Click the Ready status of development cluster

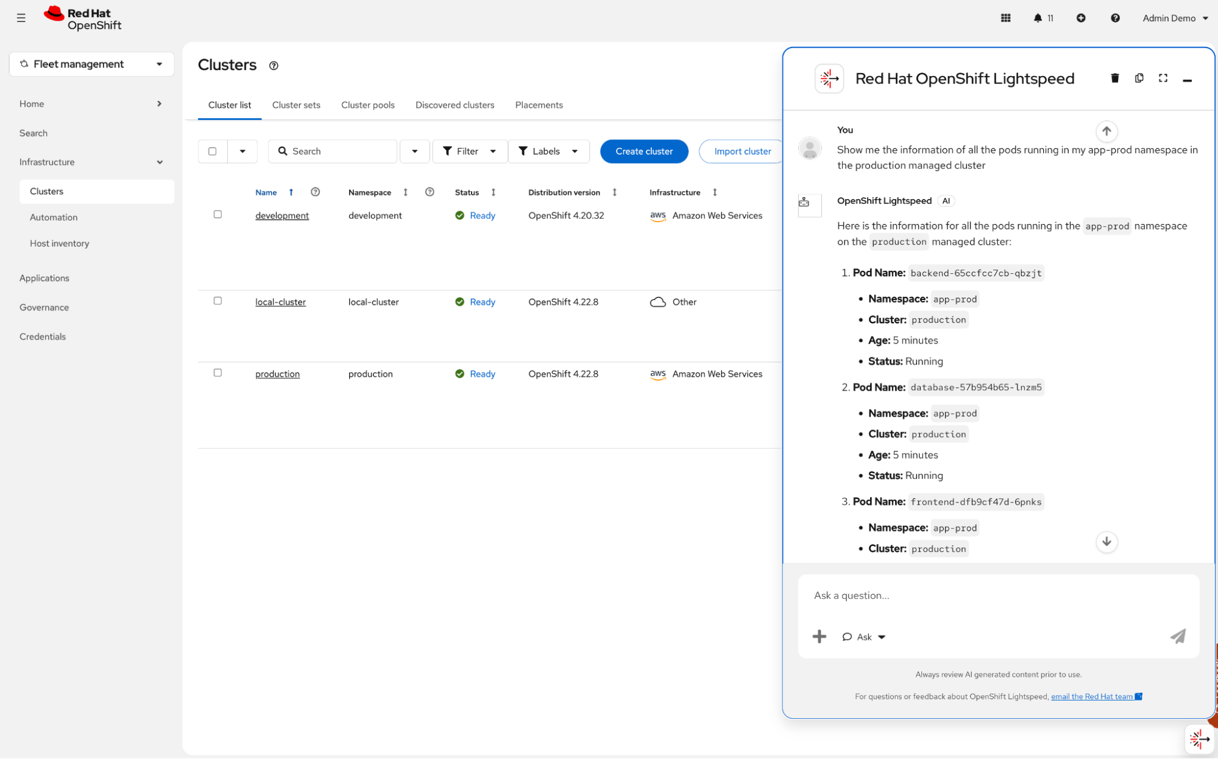(x=482, y=215)
